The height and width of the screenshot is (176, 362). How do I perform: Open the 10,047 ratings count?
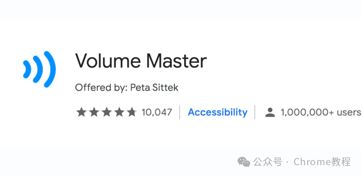(x=157, y=112)
